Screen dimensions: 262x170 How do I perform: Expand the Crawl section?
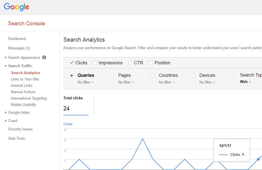(13, 121)
